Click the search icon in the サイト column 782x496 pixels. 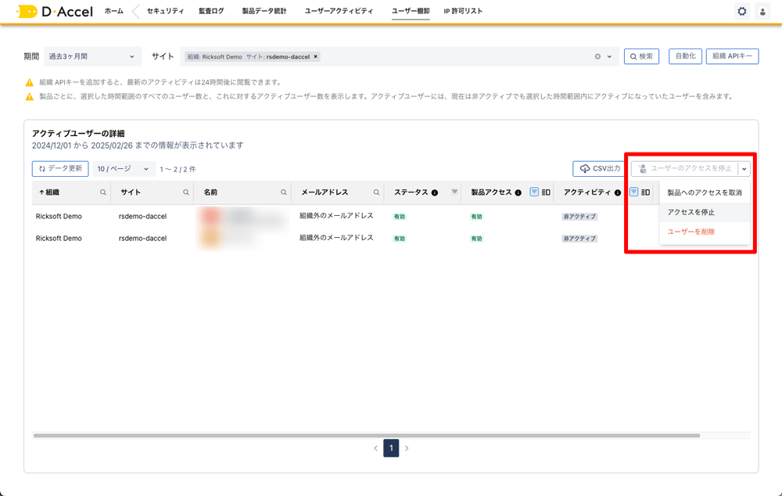coord(185,192)
